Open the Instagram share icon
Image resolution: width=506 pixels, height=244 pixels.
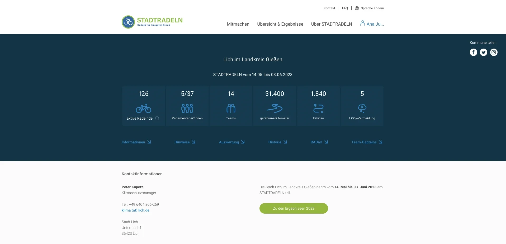coord(494,52)
